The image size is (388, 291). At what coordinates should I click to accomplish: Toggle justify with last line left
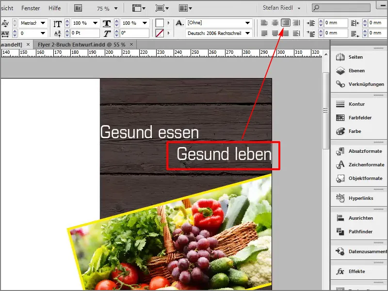(264, 33)
